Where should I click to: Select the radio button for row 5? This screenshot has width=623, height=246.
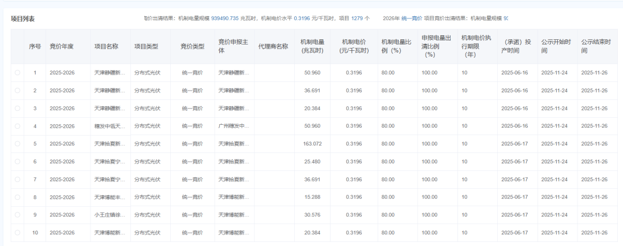pyautogui.click(x=17, y=144)
